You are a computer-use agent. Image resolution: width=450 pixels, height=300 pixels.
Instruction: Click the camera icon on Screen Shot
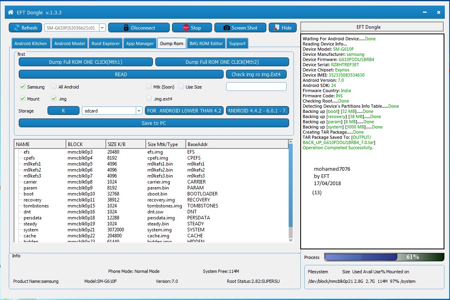227,28
